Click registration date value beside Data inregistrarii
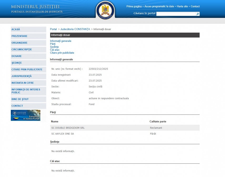Screen dimensions: 225x177 coord(95,75)
